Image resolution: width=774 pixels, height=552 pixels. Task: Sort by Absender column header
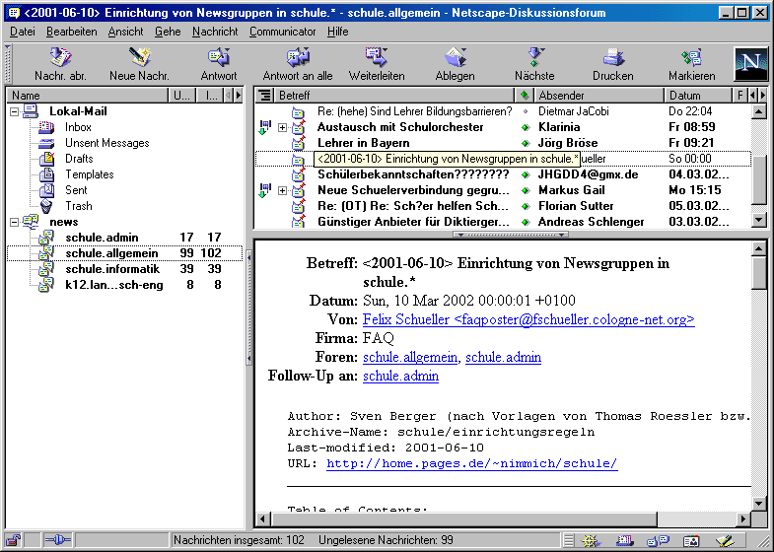(x=598, y=96)
